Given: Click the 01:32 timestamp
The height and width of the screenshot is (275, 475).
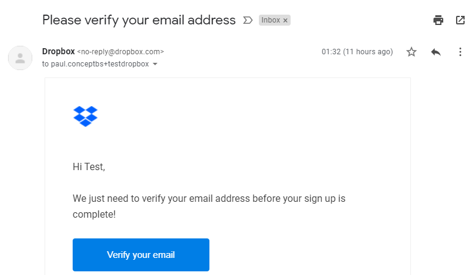Looking at the screenshot, I should pos(357,52).
